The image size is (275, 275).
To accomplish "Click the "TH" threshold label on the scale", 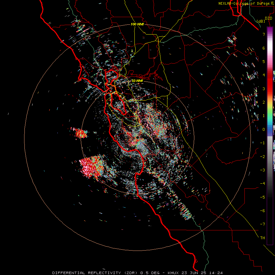I will point(262,238).
